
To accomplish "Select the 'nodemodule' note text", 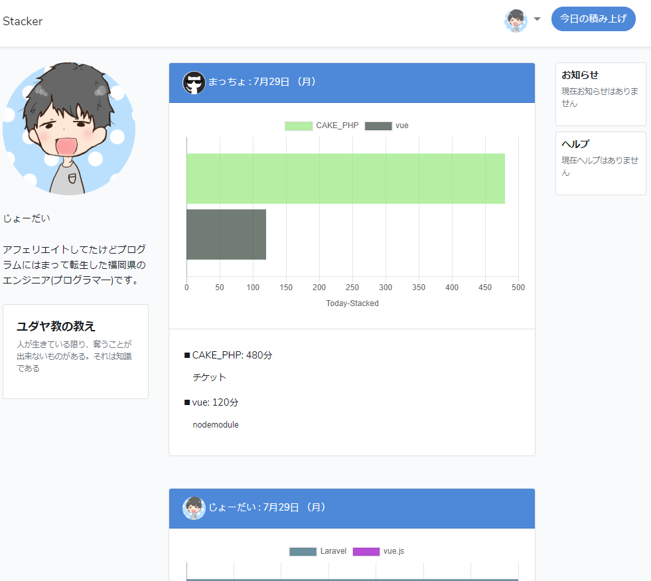I will 216,424.
